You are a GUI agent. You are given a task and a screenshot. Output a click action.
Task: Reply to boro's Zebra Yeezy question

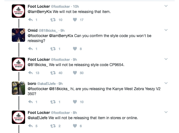tap(31, 102)
